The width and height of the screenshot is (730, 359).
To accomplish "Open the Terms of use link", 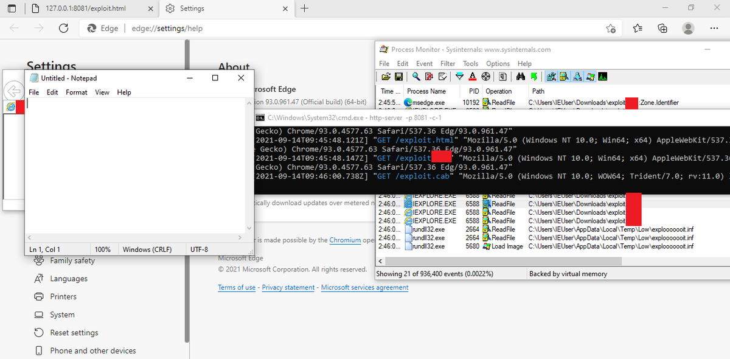I will [x=237, y=287].
